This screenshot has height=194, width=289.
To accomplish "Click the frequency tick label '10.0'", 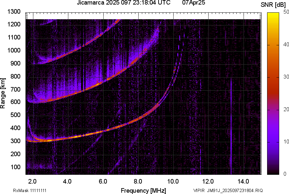I will point(173,182).
